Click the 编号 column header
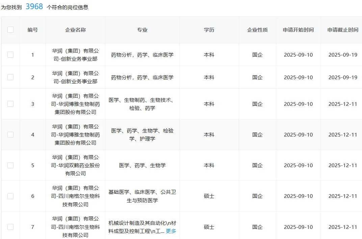Viewport: 362px width, 239px height. (x=32, y=30)
